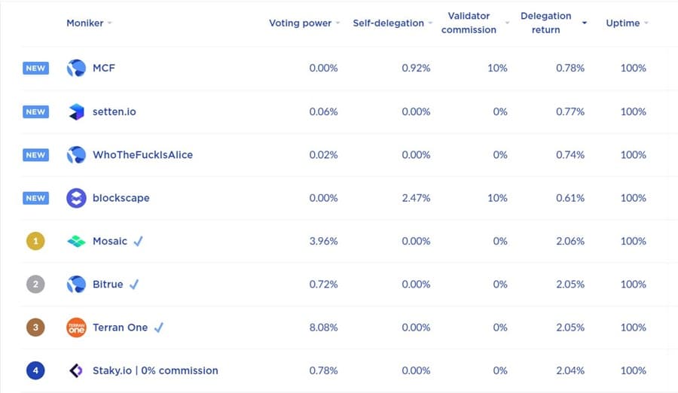This screenshot has width=678, height=393.
Task: Sort by Voting power column arrow
Action: point(337,23)
